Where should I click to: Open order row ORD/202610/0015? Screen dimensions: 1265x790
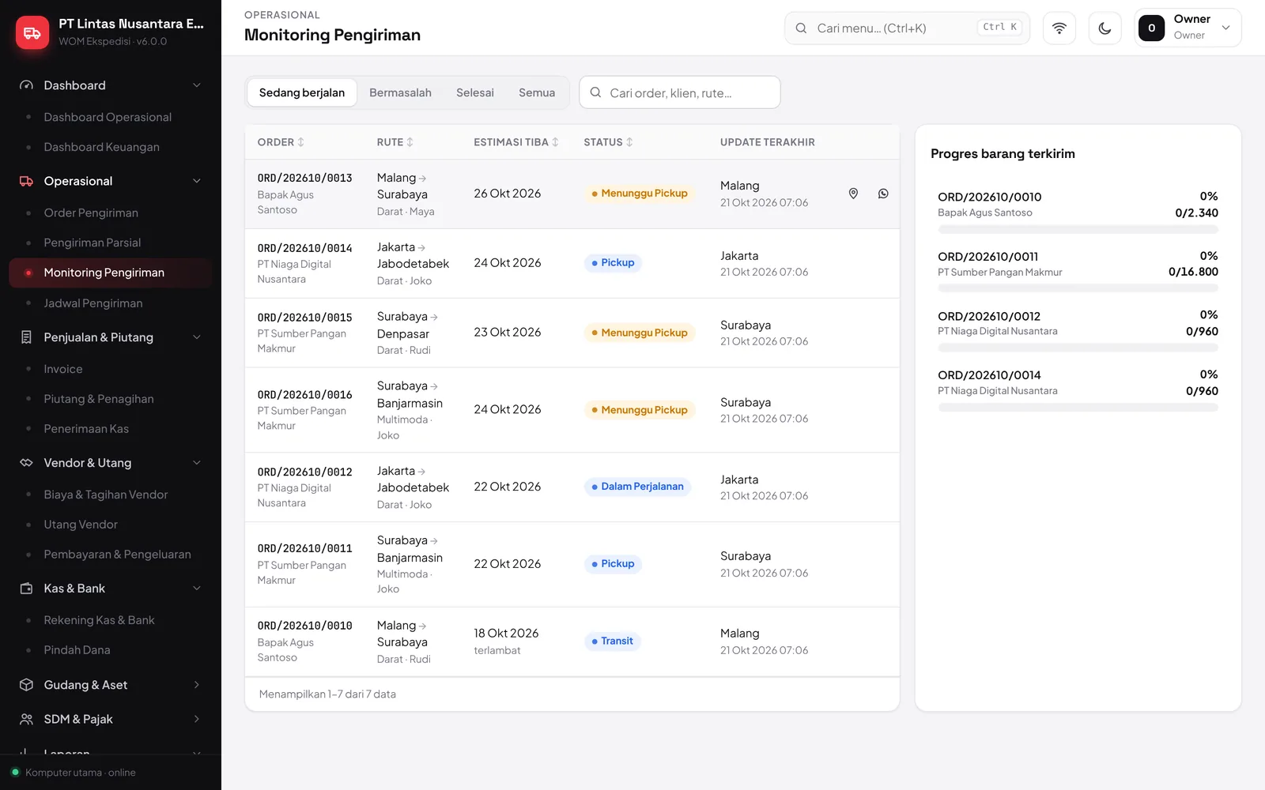coord(572,333)
